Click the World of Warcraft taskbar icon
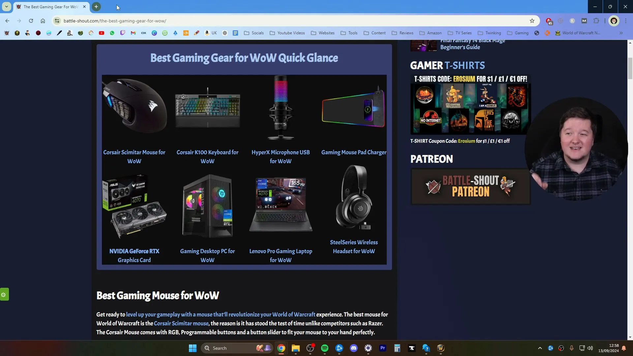The height and width of the screenshot is (356, 633). coord(440,348)
